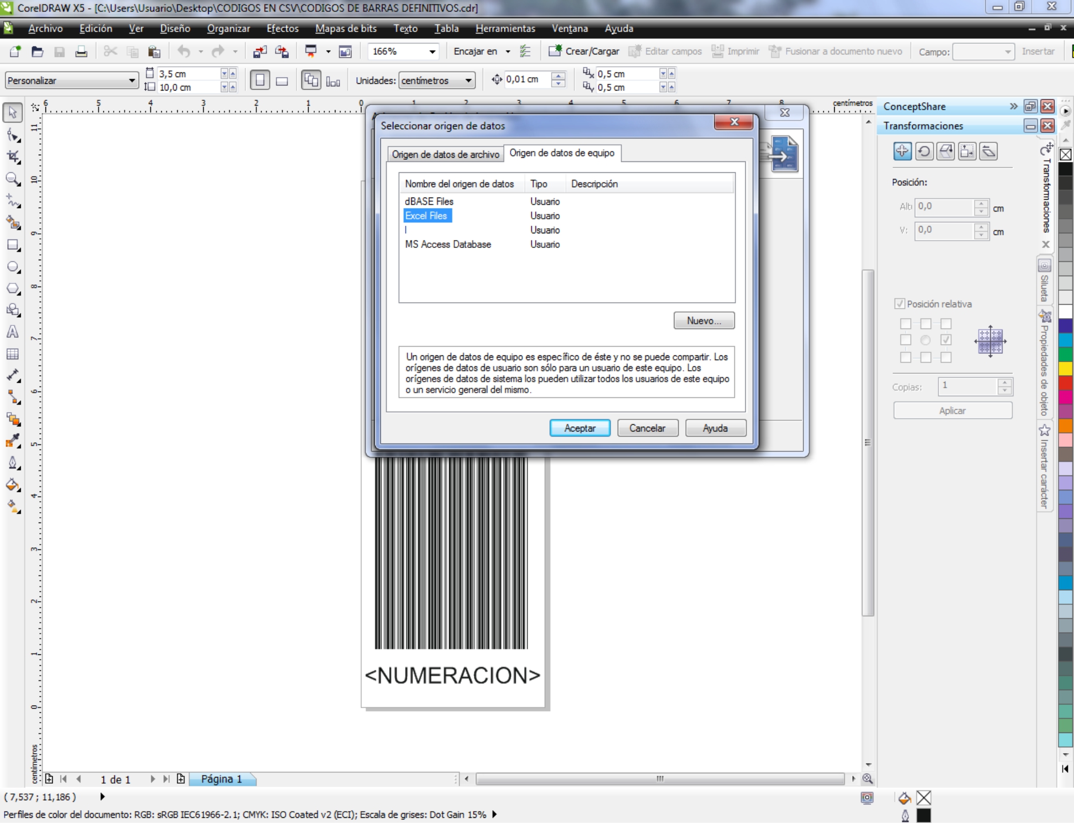Image resolution: width=1074 pixels, height=823 pixels.
Task: Expand status bar coordinates arrow
Action: 102,797
